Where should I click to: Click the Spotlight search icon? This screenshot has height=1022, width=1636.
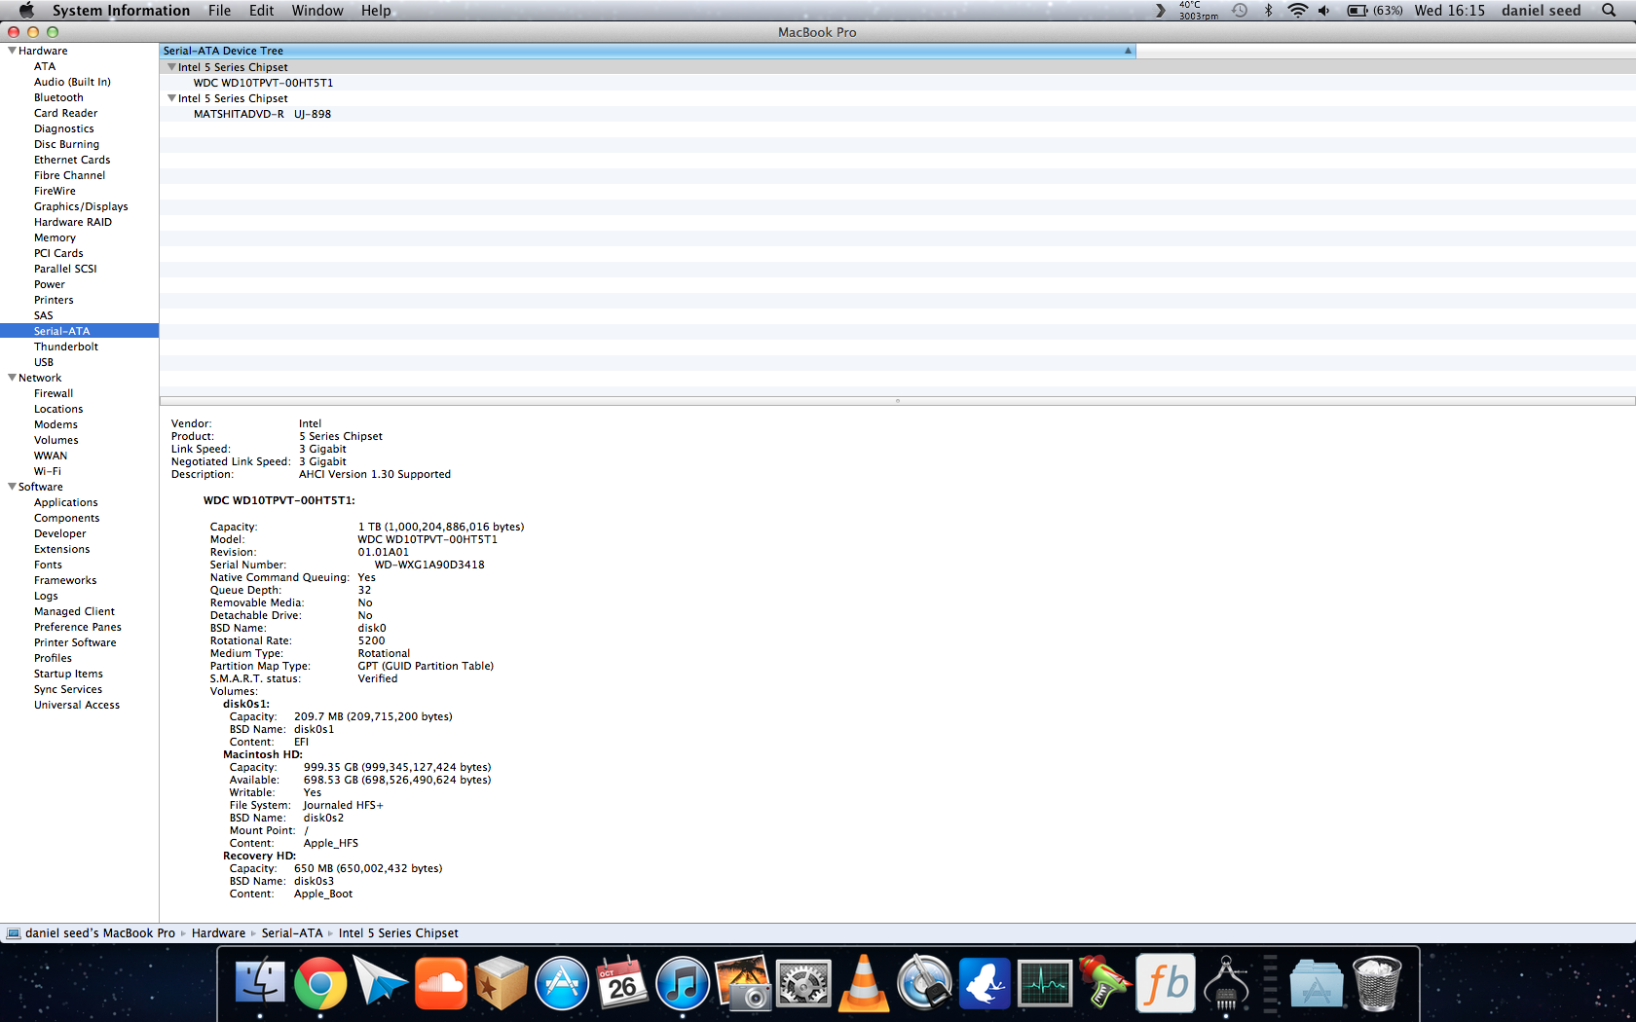coord(1608,10)
